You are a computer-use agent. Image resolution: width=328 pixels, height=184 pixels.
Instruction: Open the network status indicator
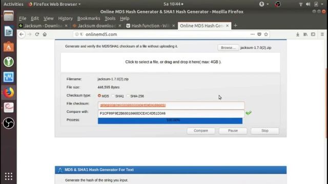click(301, 4)
